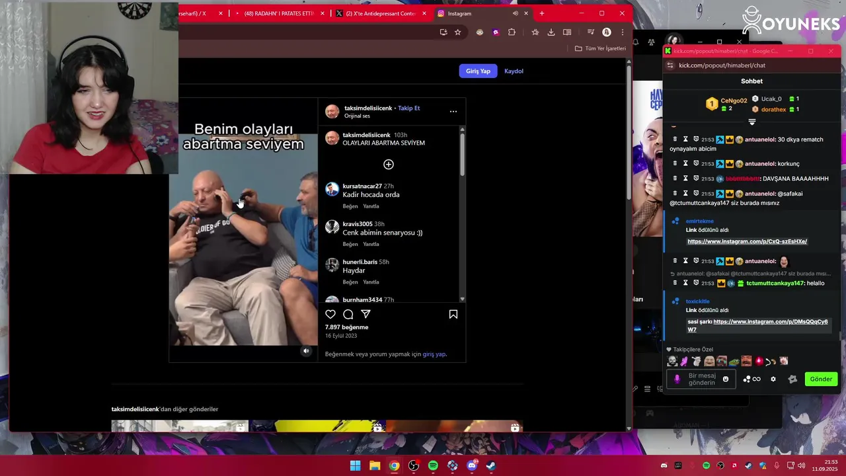The image size is (846, 476).
Task: Play the Instagram video in the post
Action: click(x=243, y=230)
